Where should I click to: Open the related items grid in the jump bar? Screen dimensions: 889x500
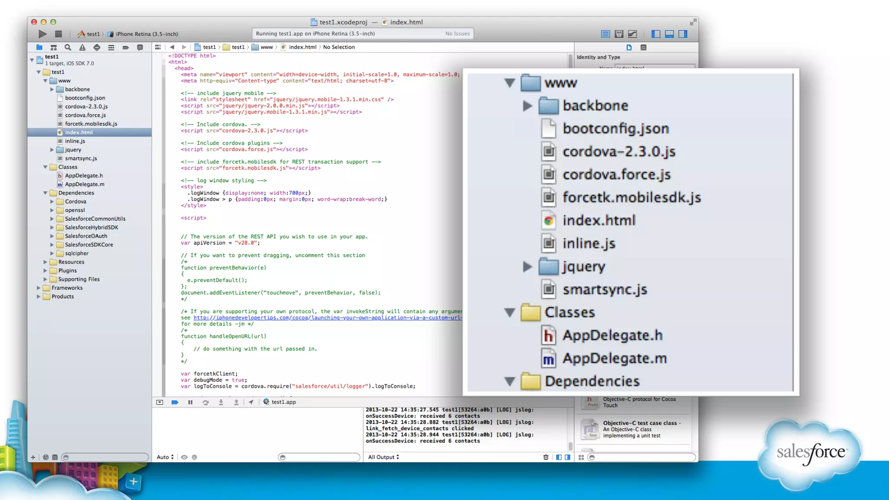(x=158, y=47)
